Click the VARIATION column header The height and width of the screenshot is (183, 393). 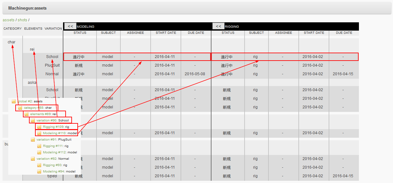point(53,28)
